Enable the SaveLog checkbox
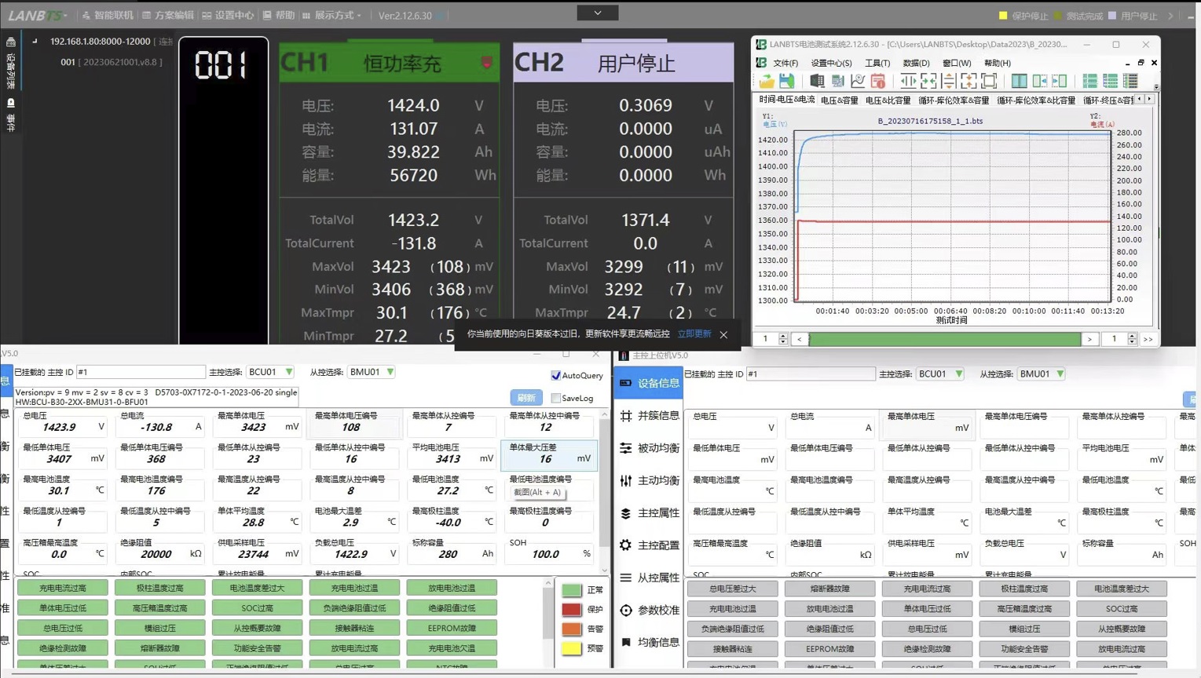Viewport: 1201px width, 678px height. 556,398
